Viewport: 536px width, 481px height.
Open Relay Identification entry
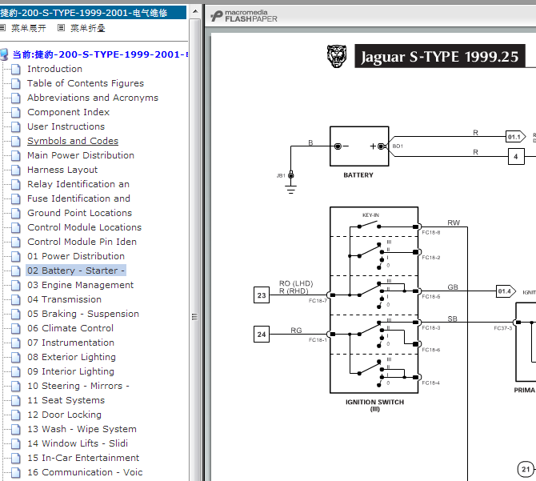[78, 184]
